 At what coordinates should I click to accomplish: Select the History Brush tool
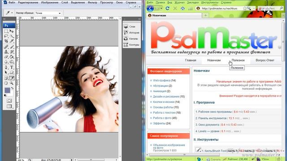12,52
